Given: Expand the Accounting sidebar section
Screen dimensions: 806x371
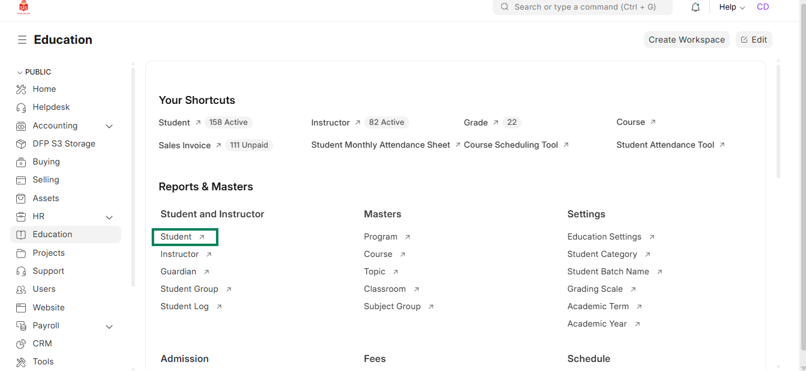Looking at the screenshot, I should tap(109, 126).
